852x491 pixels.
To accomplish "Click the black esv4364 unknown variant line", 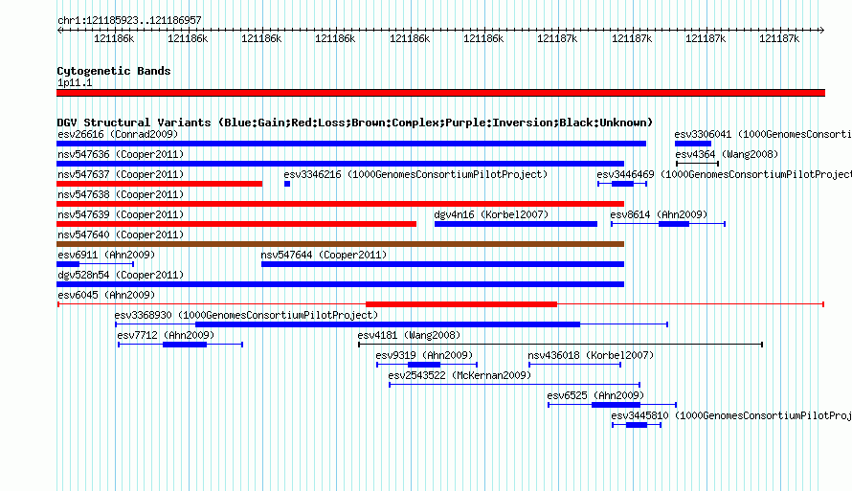I will (x=698, y=164).
